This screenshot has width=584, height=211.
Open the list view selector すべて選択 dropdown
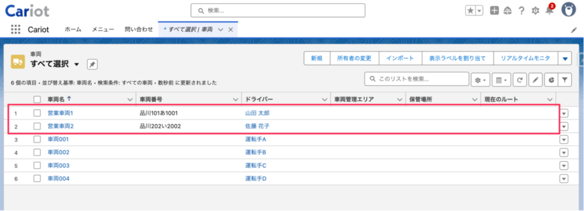coord(76,64)
